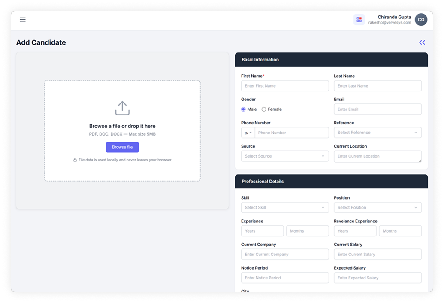This screenshot has height=303, width=444.
Task: Click the Current Location text area
Action: click(378, 156)
